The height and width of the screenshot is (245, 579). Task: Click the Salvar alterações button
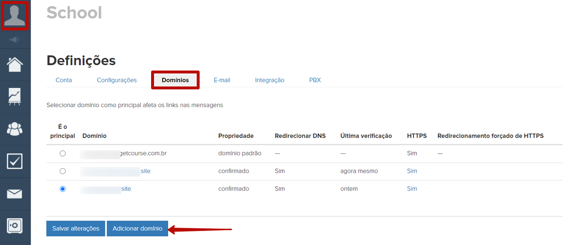76,229
